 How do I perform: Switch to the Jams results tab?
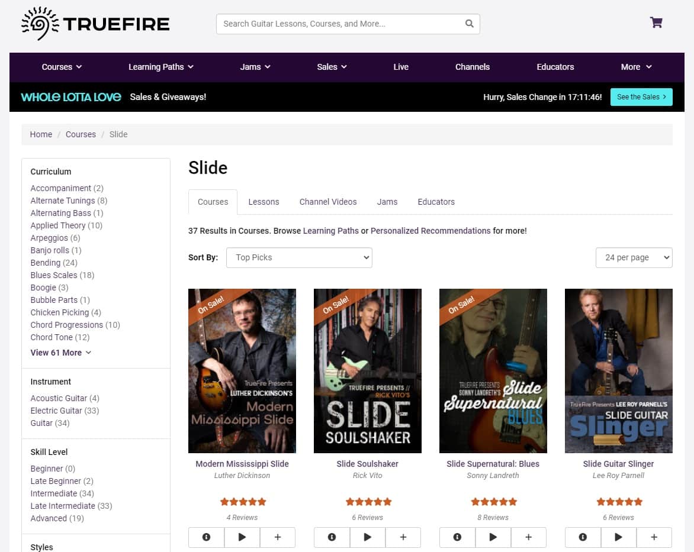click(387, 202)
